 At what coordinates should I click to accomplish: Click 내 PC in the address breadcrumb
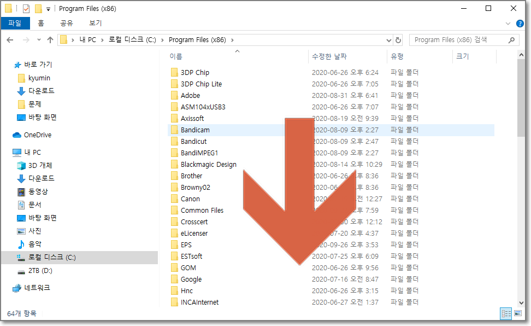pos(88,40)
